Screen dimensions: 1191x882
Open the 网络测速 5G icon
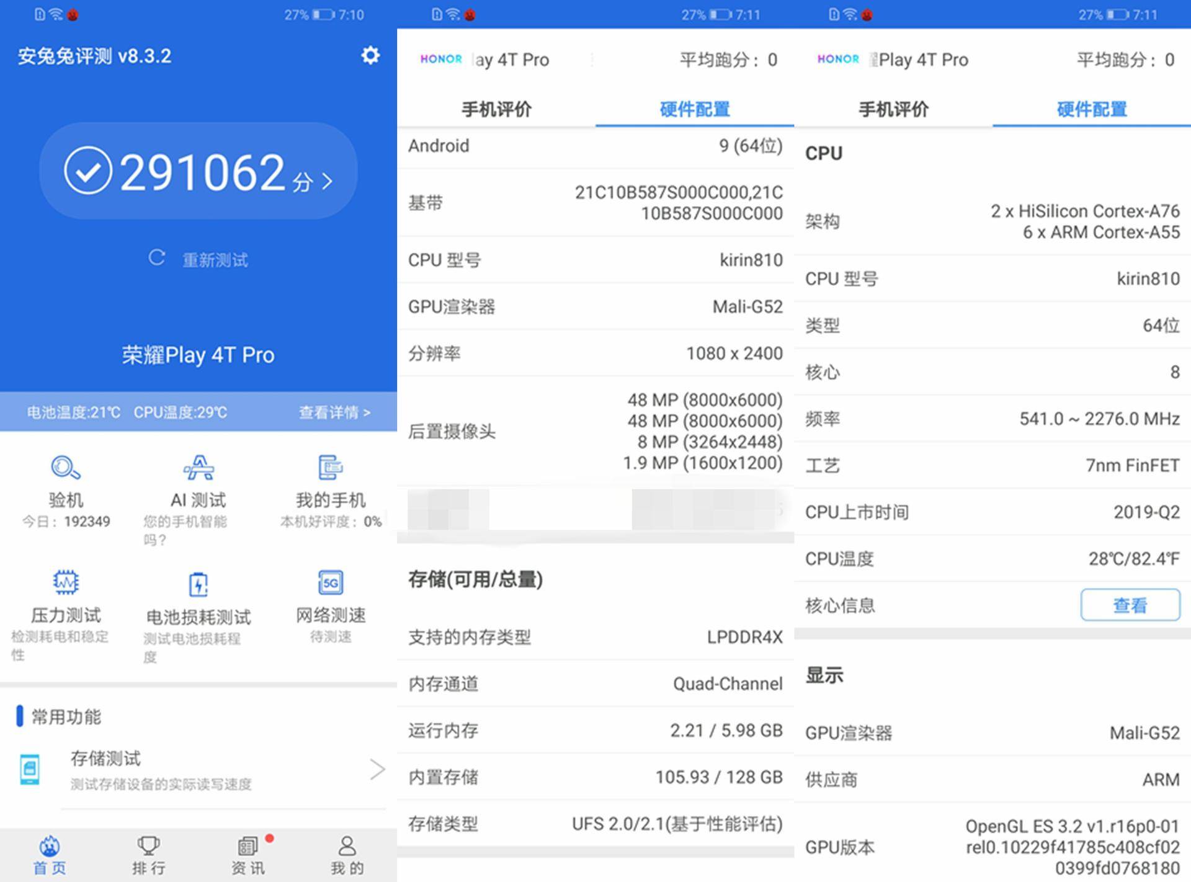331,582
